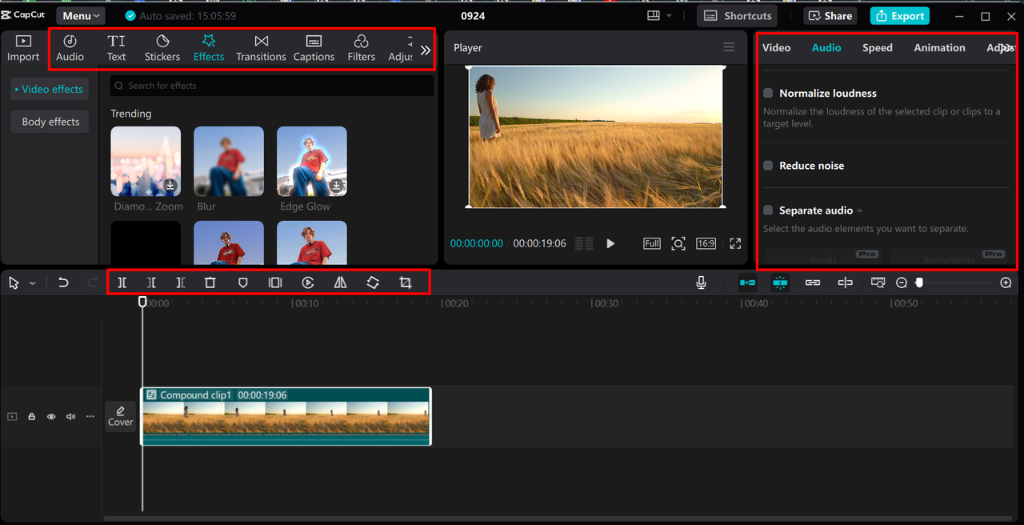Select Video effects category
This screenshot has height=525, width=1024.
click(x=49, y=89)
